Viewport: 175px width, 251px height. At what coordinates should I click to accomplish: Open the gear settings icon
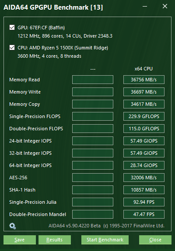click(13, 226)
